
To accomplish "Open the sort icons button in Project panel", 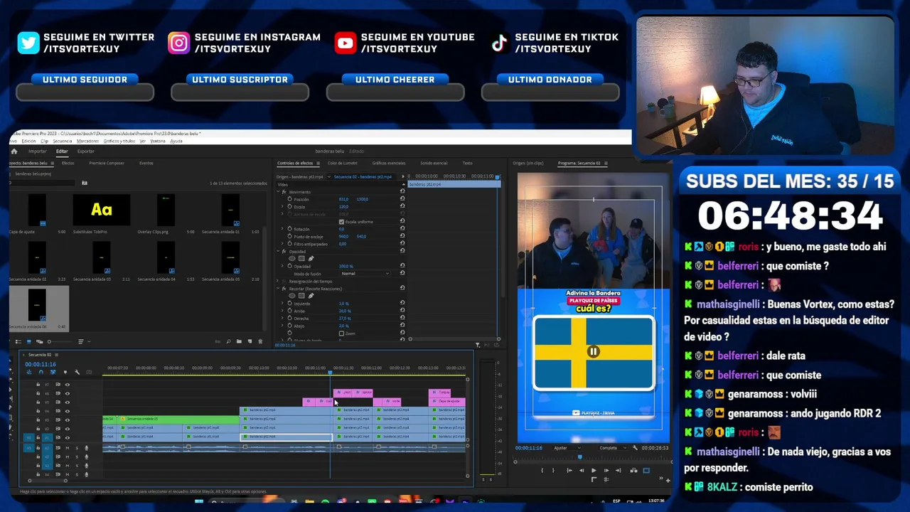I will pos(81,341).
